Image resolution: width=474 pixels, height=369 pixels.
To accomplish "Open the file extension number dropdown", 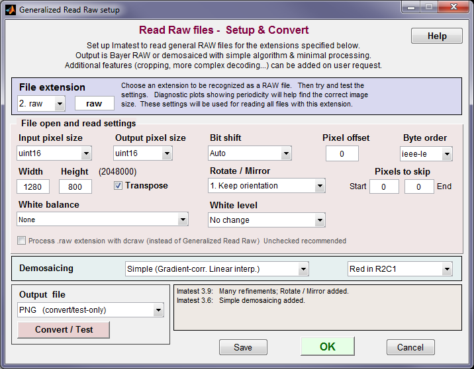I will point(41,104).
